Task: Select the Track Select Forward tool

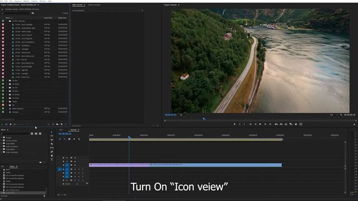Action: point(52,136)
